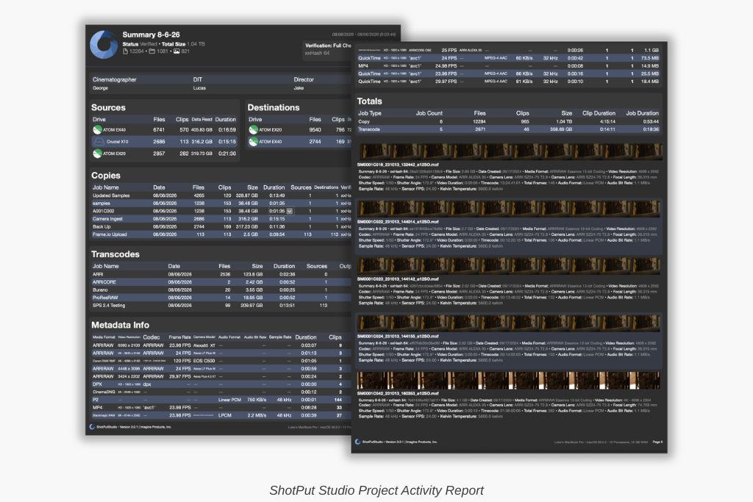Open the filmstrip thumbnail for SM0001C022_231013_144014
Image resolution: width=753 pixels, height=502 pixels.
point(509,209)
